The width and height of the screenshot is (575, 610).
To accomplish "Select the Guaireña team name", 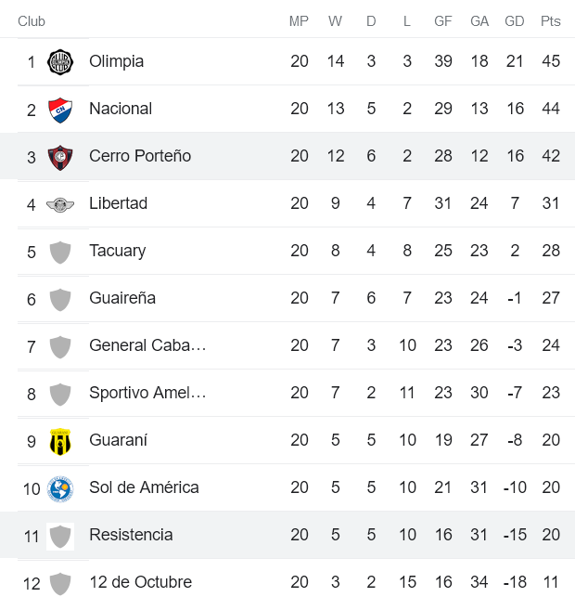I will click(122, 298).
